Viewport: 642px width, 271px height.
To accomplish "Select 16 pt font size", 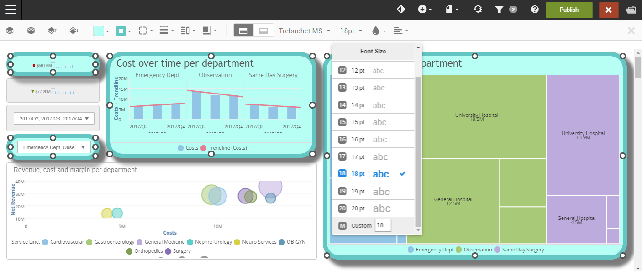I will (373, 140).
